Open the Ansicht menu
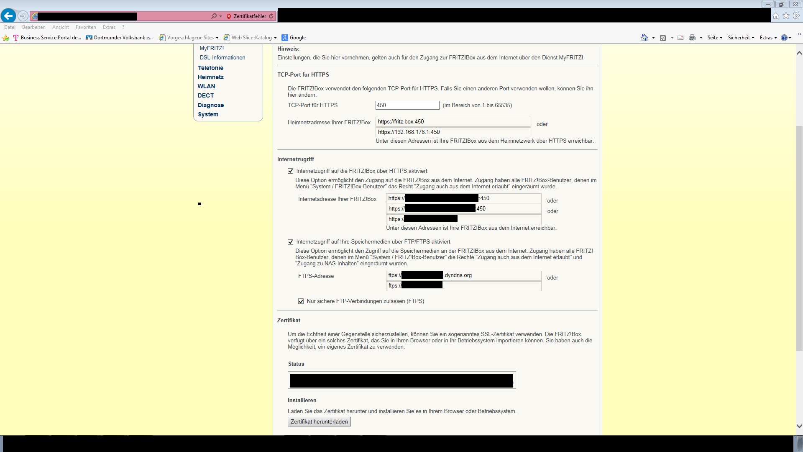 61,27
